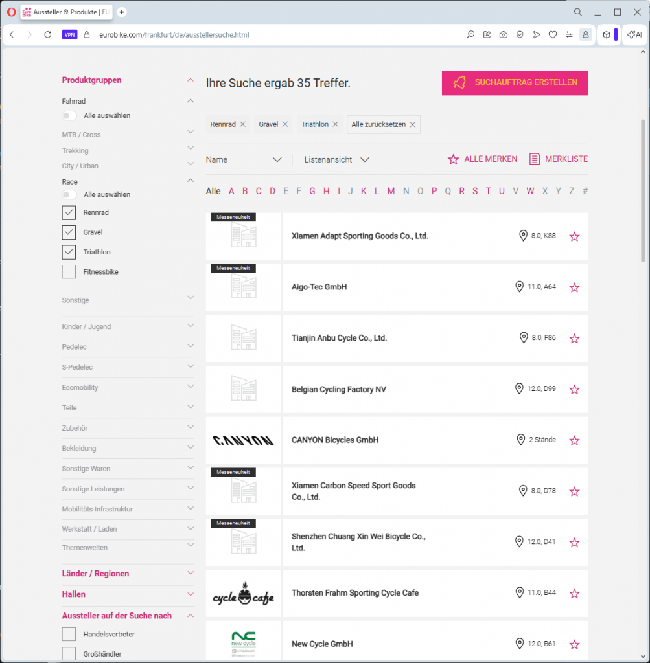
Task: Filter exhibitors by letter C
Action: point(259,191)
